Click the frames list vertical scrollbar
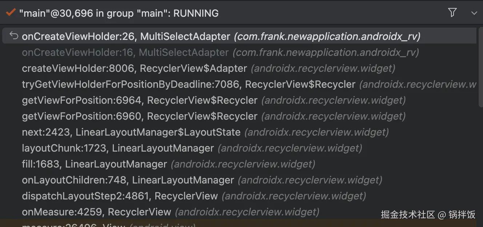 pyautogui.click(x=480, y=69)
